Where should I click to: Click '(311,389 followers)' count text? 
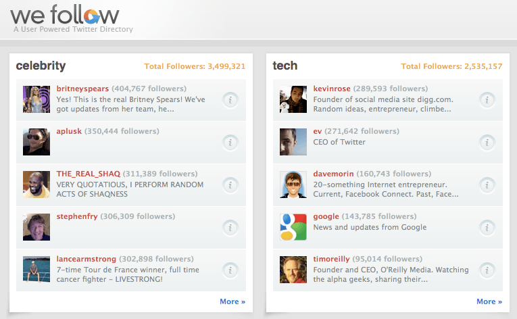pyautogui.click(x=160, y=174)
